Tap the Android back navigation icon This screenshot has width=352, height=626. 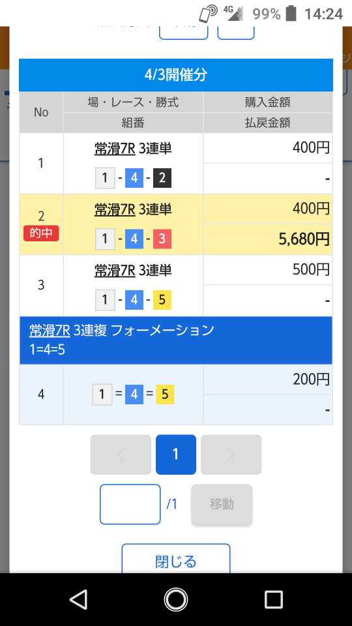79,600
